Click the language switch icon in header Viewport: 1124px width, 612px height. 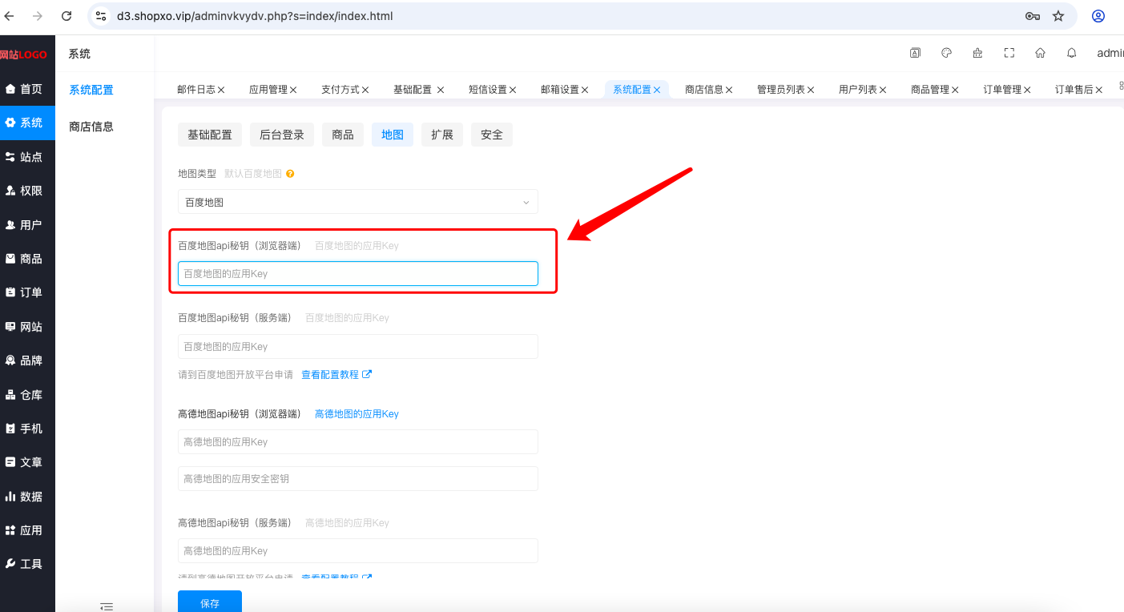[x=915, y=53]
